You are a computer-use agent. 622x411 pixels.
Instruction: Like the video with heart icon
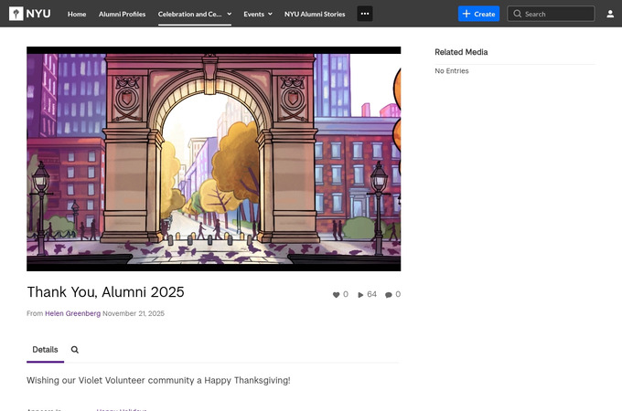click(336, 295)
